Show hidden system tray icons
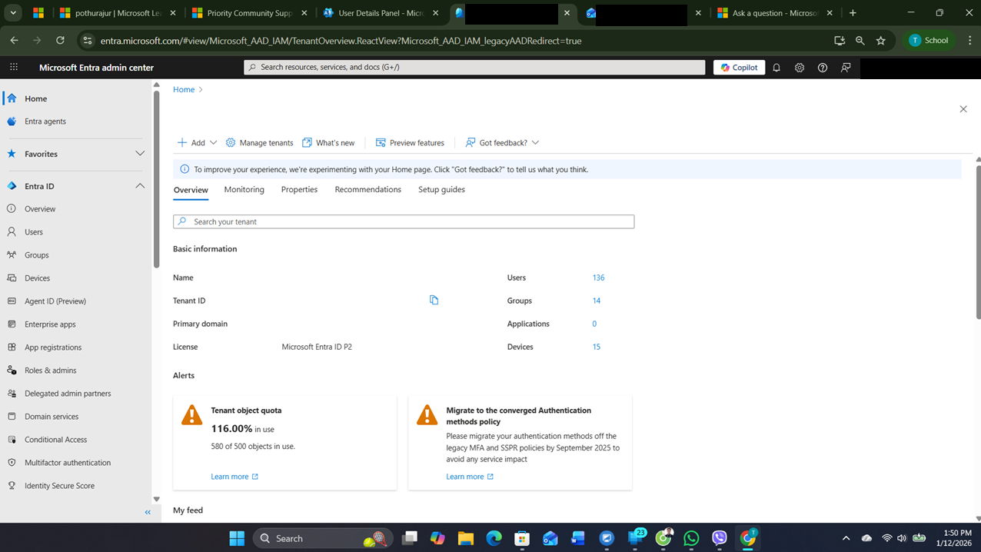 (846, 538)
